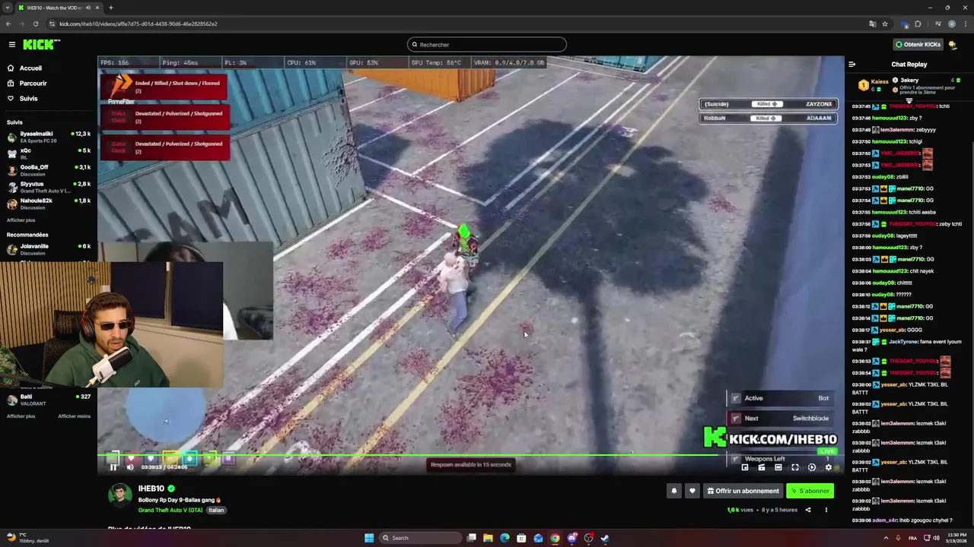The width and height of the screenshot is (974, 547).
Task: Collapse the Chat Replay panel
Action: click(852, 65)
